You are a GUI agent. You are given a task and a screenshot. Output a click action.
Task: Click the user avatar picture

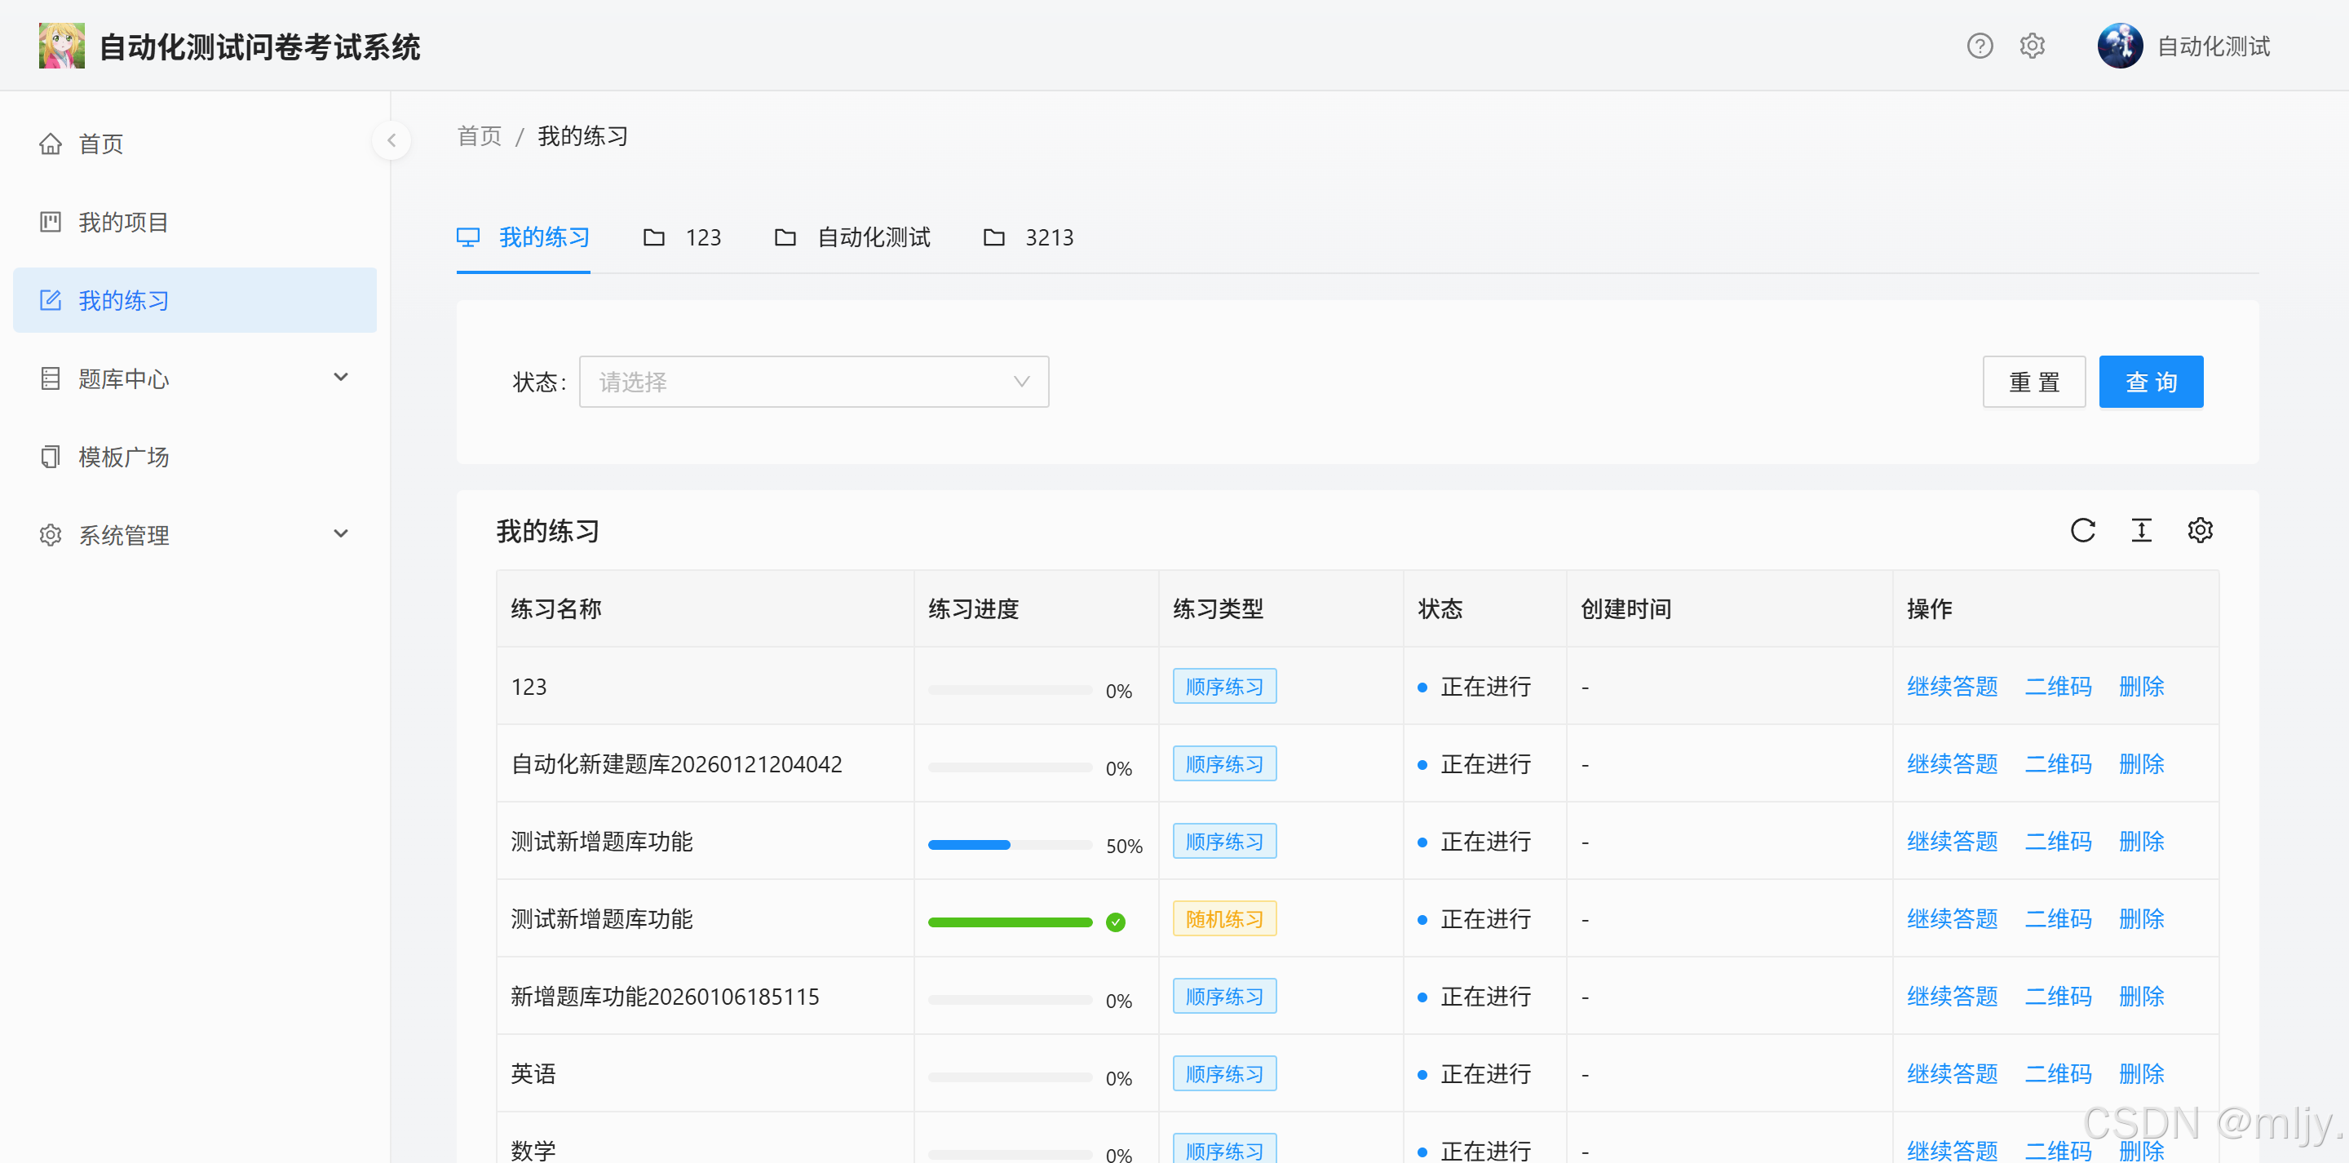[2119, 46]
